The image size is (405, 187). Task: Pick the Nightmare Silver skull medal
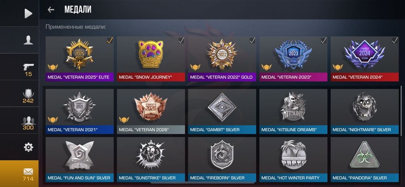pos(364,111)
